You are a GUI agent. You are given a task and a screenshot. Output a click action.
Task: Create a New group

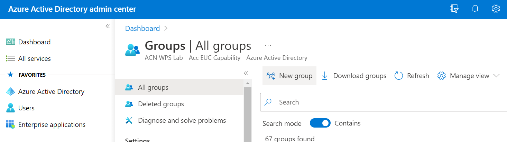289,76
